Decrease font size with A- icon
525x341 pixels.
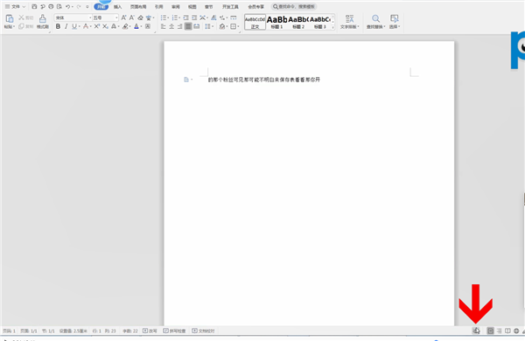[132, 17]
